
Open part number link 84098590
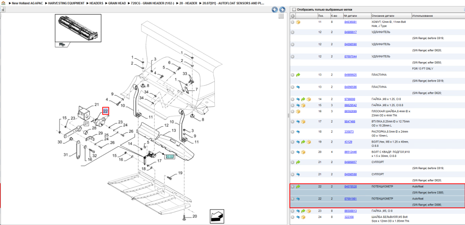pyautogui.click(x=350, y=44)
